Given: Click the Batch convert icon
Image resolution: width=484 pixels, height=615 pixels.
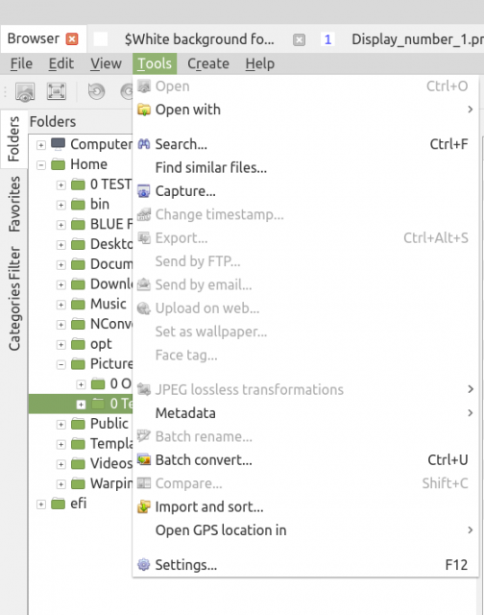Looking at the screenshot, I should tap(144, 459).
